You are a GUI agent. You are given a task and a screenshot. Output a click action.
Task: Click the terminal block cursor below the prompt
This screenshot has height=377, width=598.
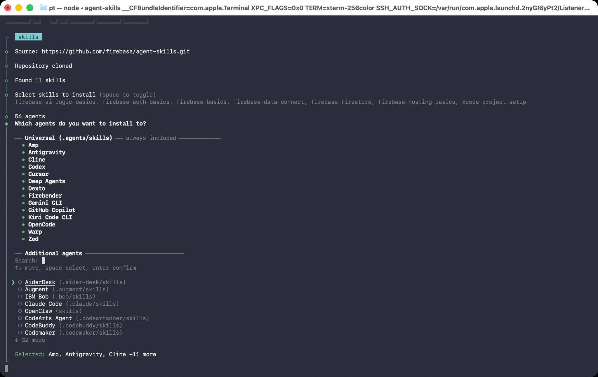tap(6, 369)
